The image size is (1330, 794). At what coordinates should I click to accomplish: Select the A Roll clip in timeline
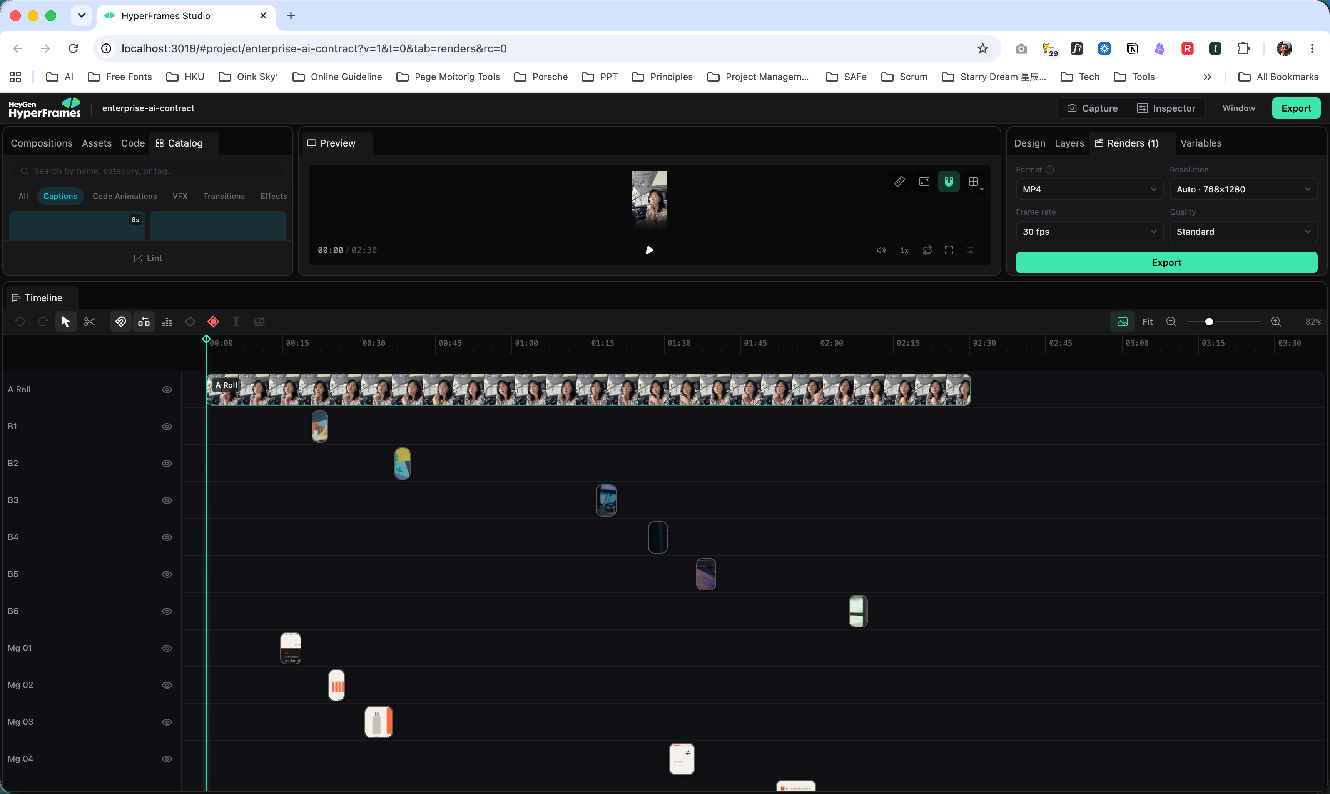(x=588, y=390)
